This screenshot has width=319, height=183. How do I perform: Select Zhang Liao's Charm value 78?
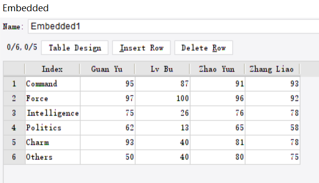tap(273, 142)
